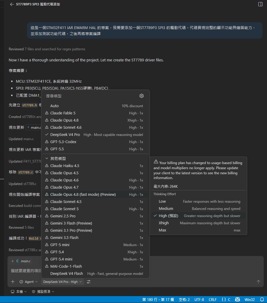Choose Max thinking effort
This screenshot has width=267, height=303.
coord(198,230)
